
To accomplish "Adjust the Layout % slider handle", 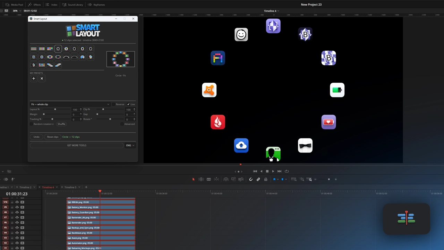I will pyautogui.click(x=55, y=109).
